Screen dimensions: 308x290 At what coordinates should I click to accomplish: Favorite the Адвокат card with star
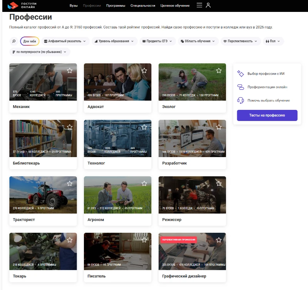pyautogui.click(x=144, y=71)
